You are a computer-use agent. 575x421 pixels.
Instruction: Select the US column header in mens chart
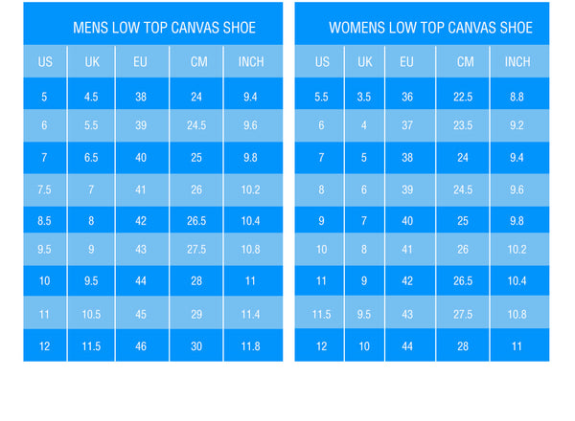(45, 62)
